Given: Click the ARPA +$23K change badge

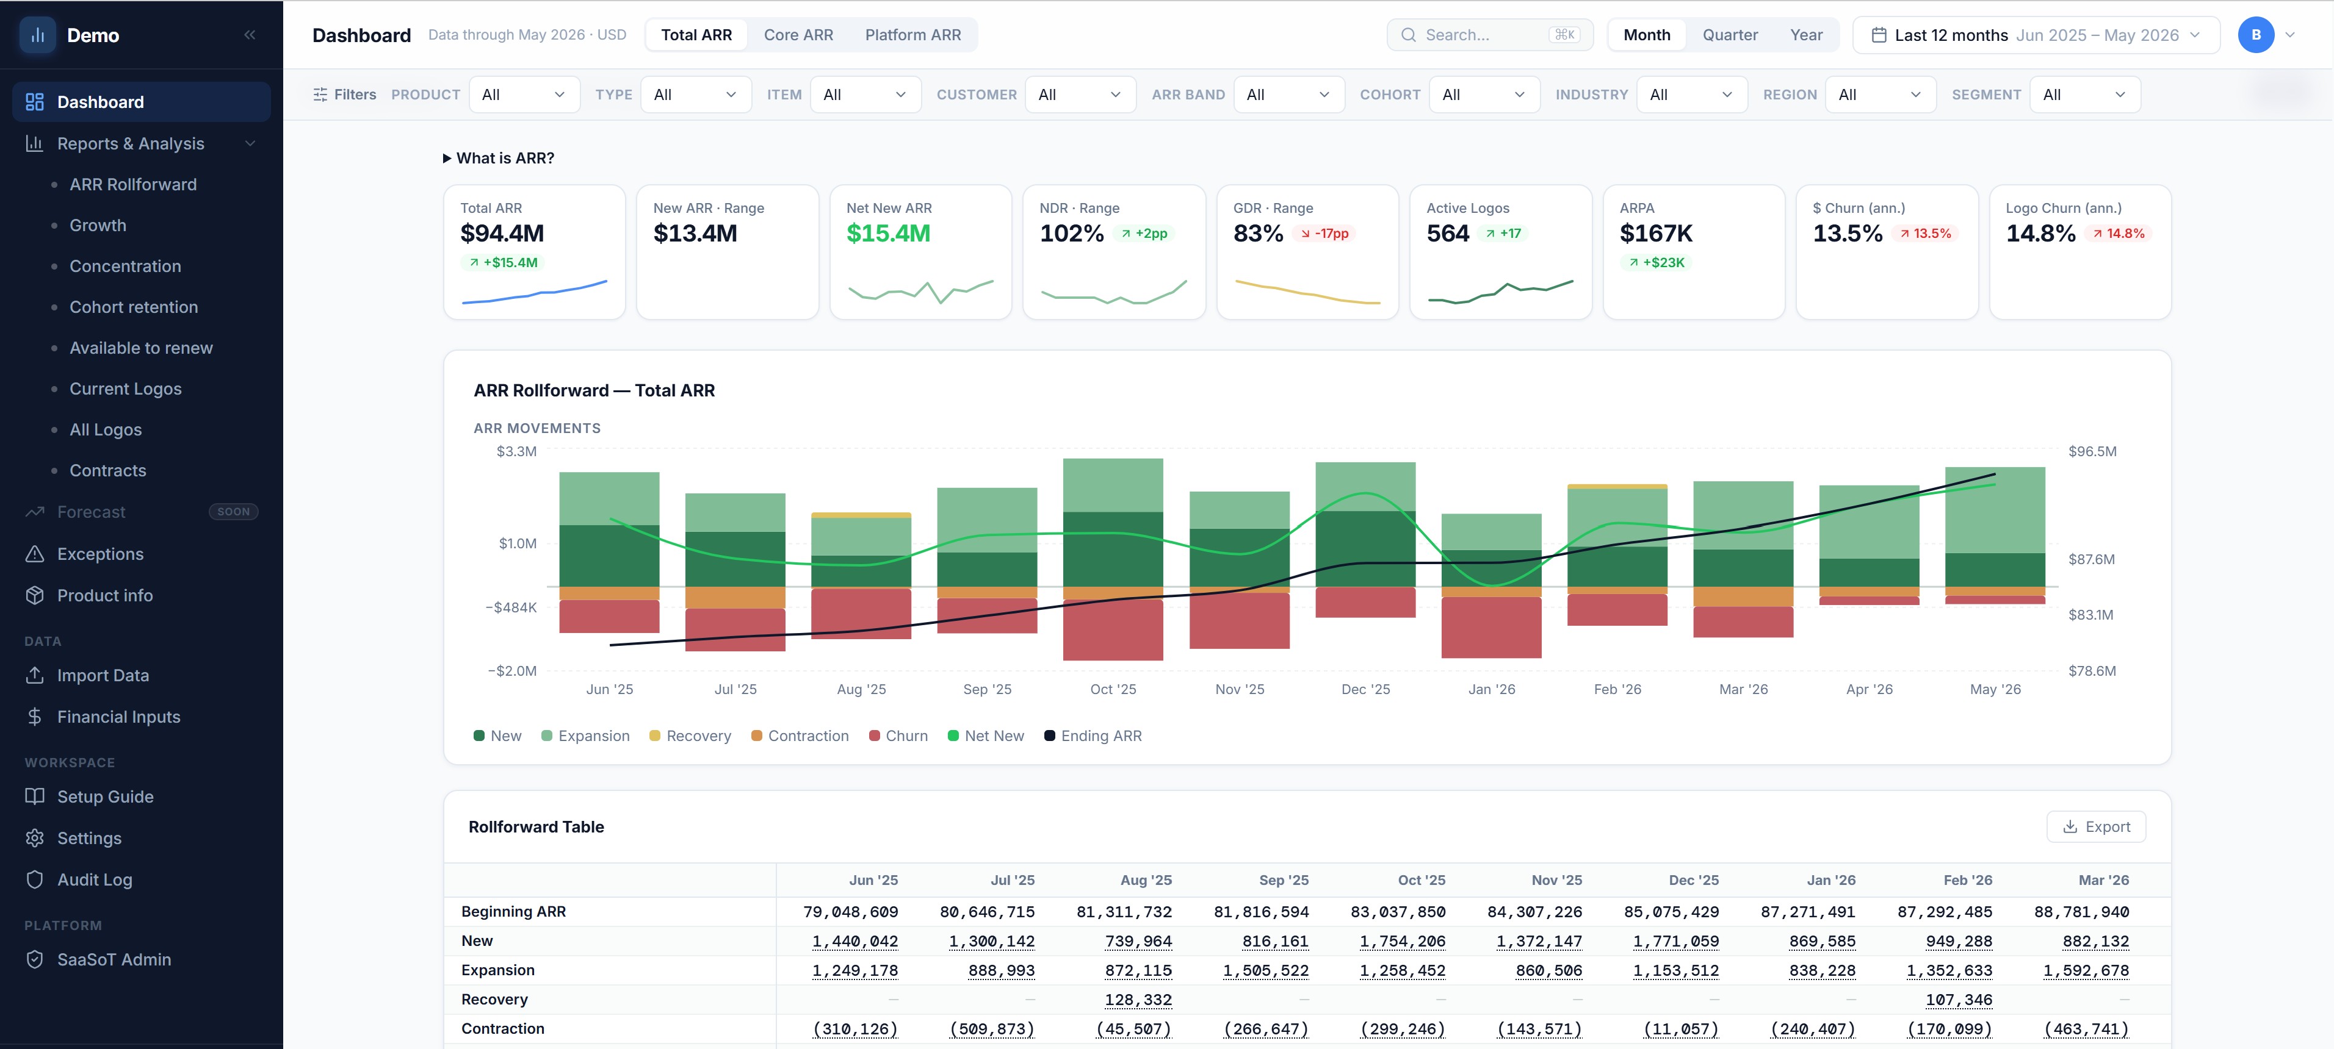Looking at the screenshot, I should [x=1657, y=262].
